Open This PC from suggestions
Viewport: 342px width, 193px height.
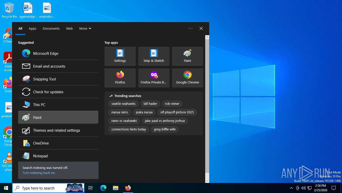58,105
